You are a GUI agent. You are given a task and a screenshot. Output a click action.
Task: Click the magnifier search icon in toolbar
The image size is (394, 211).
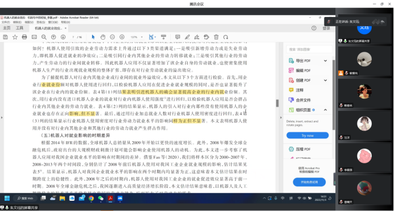(44, 37)
